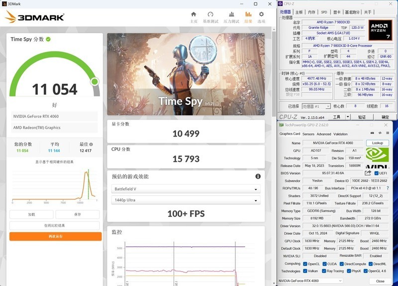398x286 pixels.
Task: Refresh GPU-Z readings via the refresh icon
Action: [380, 133]
